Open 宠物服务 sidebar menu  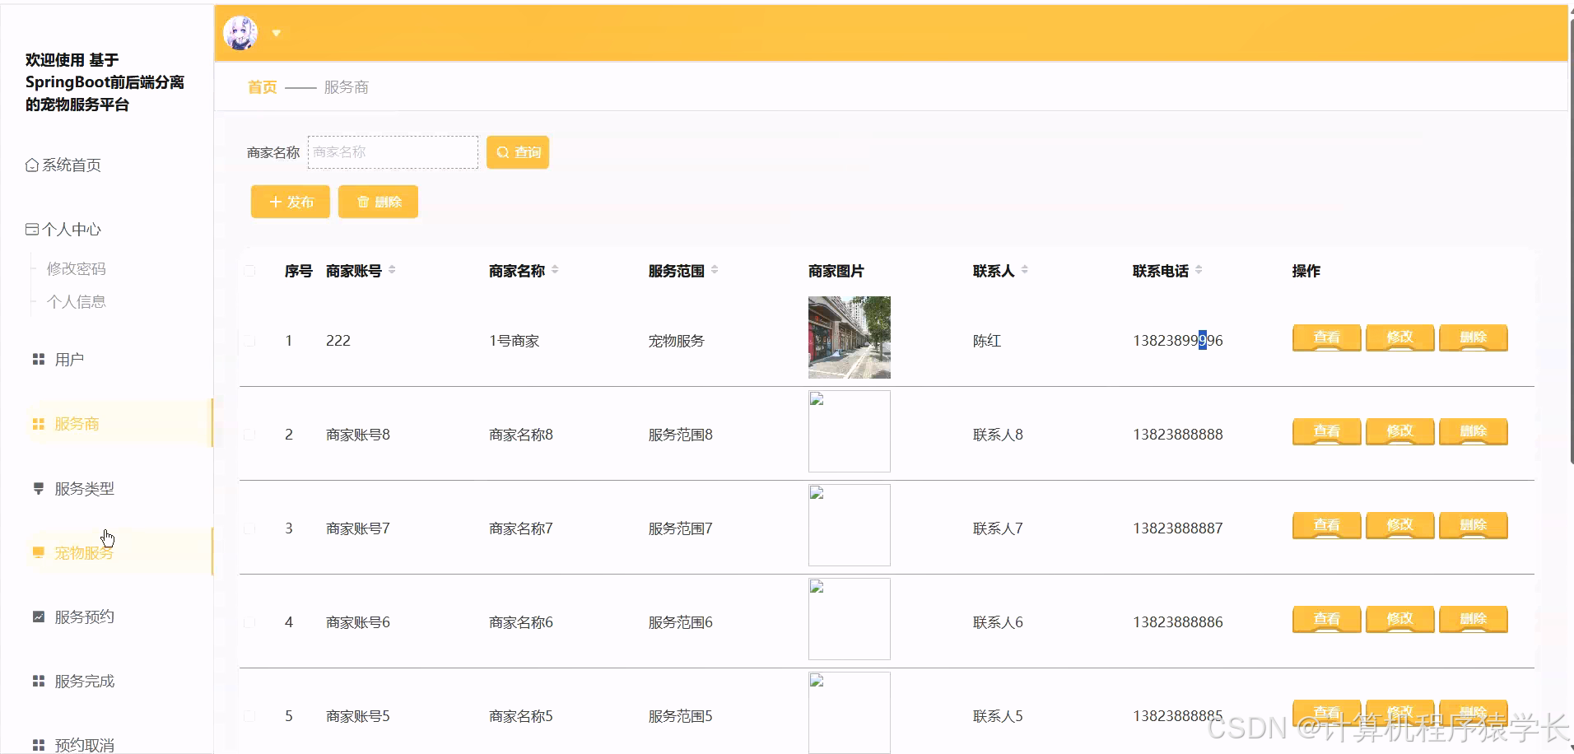click(x=119, y=552)
